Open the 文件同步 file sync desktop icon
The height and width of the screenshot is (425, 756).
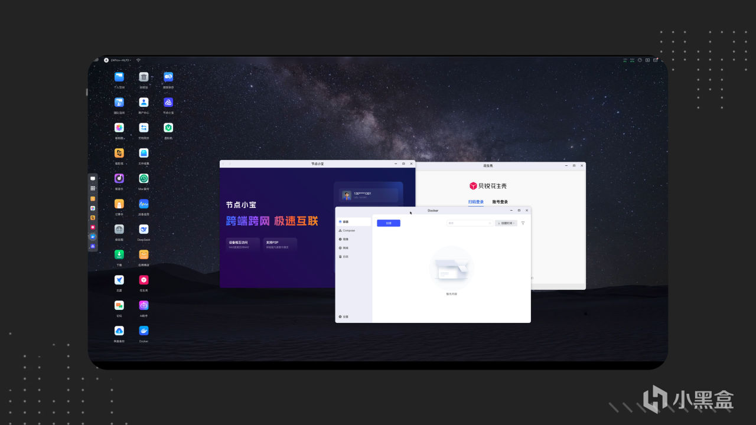pos(144,127)
